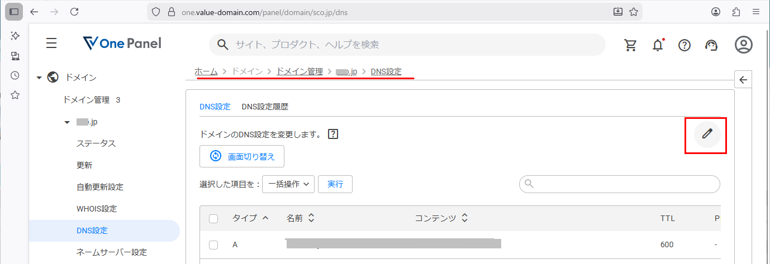
Task: Focus the site search field
Action: click(x=407, y=45)
